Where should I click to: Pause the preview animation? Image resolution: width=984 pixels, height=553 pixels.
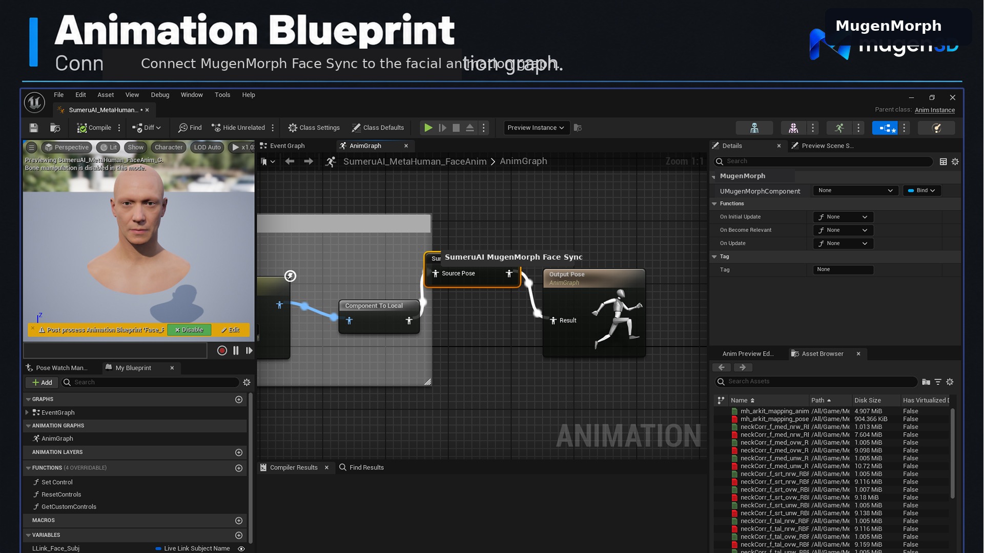coord(236,351)
